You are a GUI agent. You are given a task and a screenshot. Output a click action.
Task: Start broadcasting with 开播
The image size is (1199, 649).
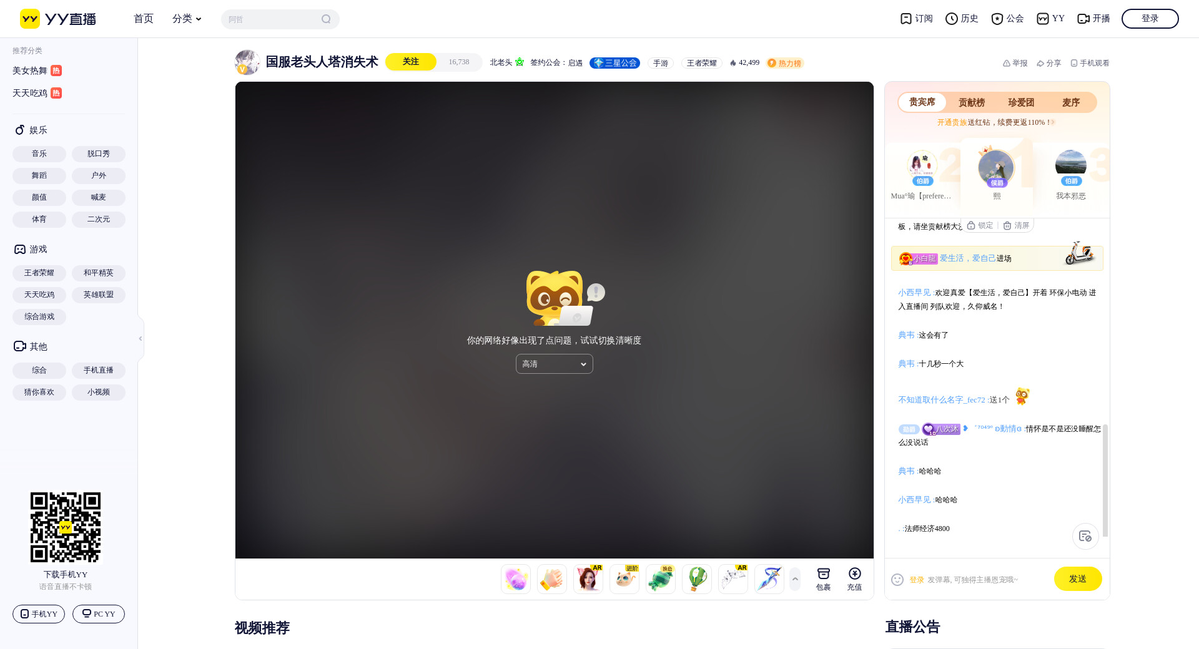click(x=1093, y=19)
